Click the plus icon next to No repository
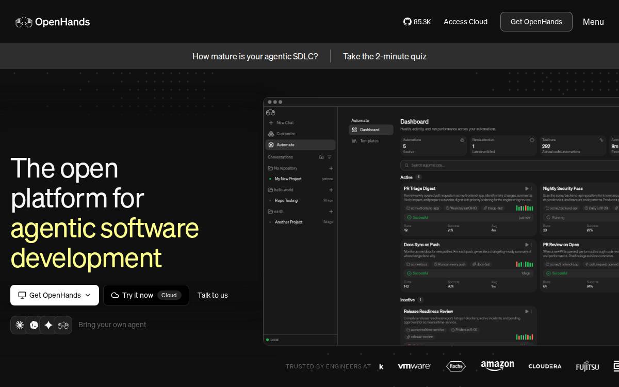619x387 pixels. click(331, 168)
